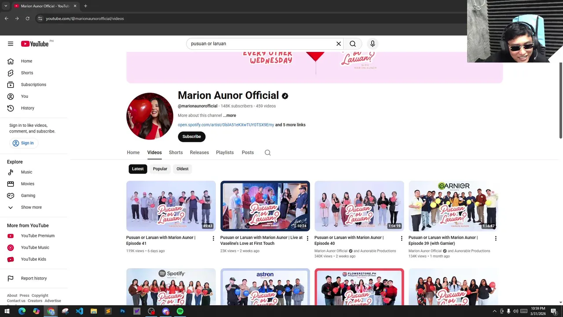This screenshot has width=563, height=317.
Task: Open options menu for Episode 41 video
Action: [213, 238]
